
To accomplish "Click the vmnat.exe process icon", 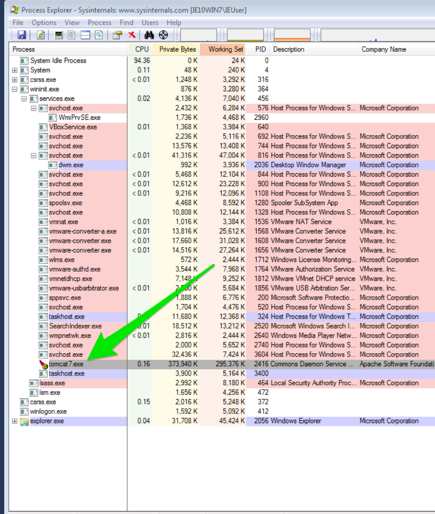I will pos(43,222).
